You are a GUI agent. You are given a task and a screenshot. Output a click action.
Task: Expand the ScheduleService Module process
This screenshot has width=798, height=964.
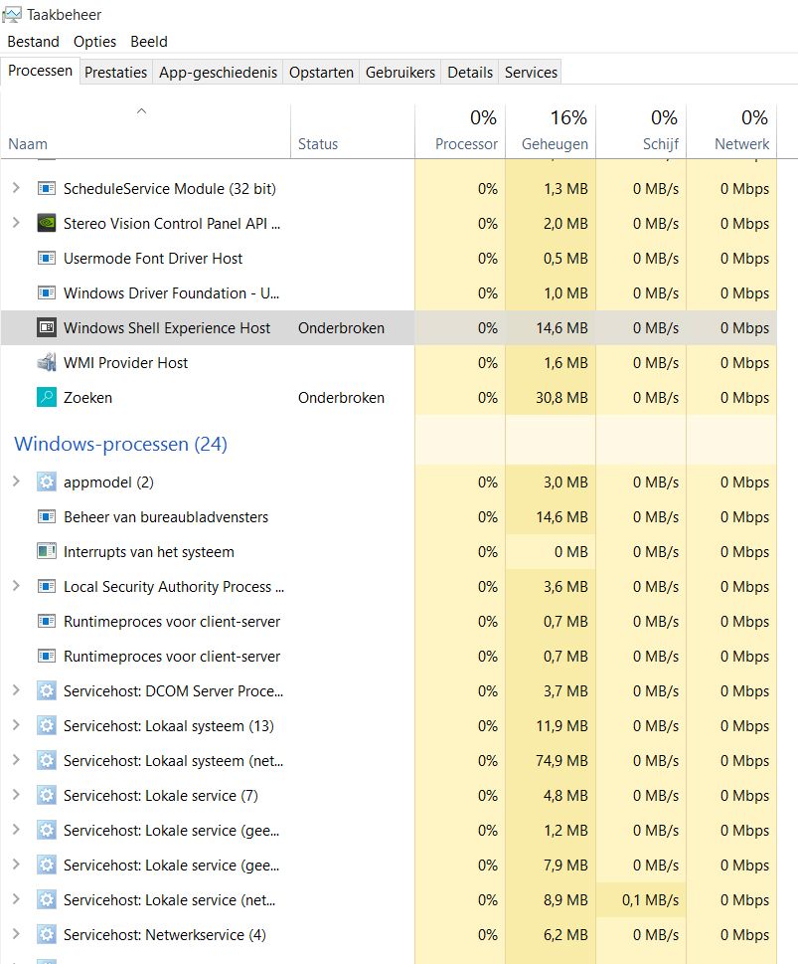(17, 187)
